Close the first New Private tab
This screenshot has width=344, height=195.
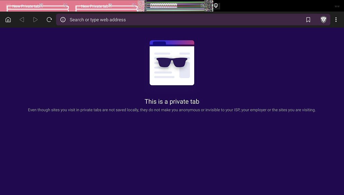point(64,5)
